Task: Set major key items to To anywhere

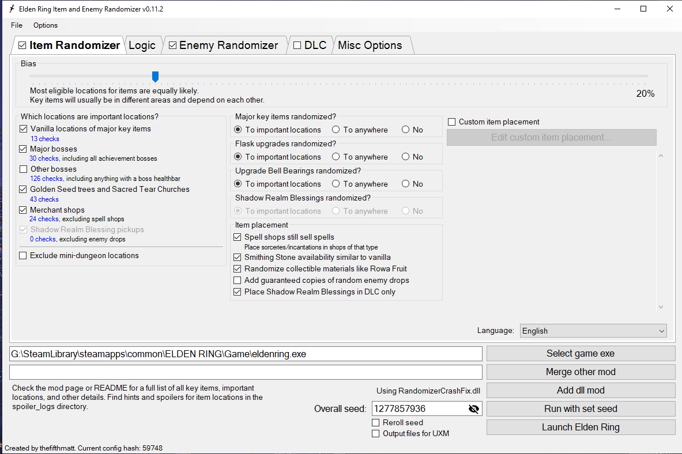Action: click(336, 130)
